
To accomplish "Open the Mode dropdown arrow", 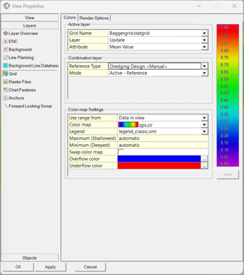I will coord(204,73).
